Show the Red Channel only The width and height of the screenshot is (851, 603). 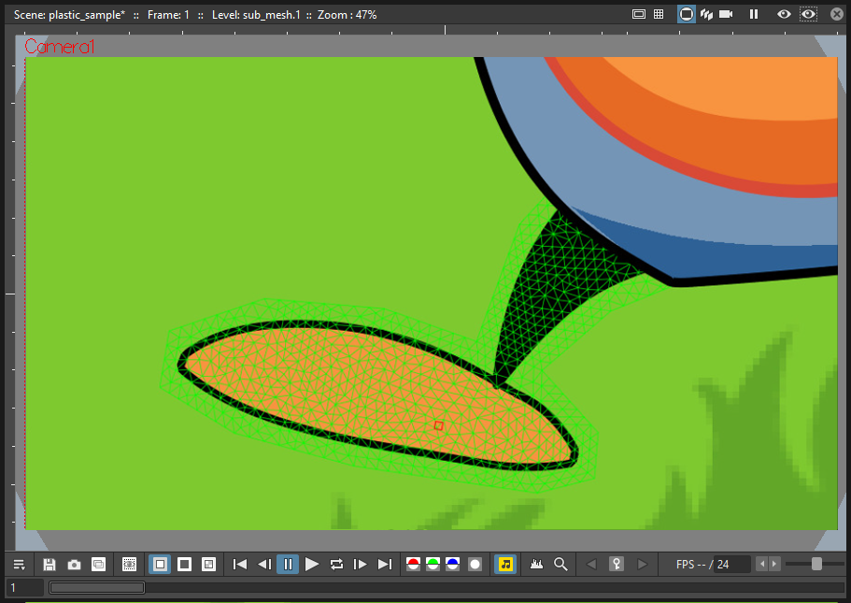tap(413, 565)
